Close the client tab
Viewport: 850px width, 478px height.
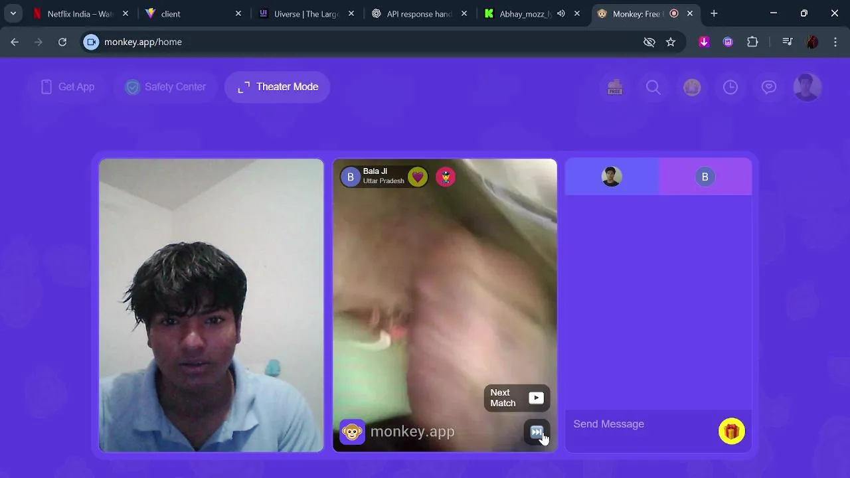238,13
